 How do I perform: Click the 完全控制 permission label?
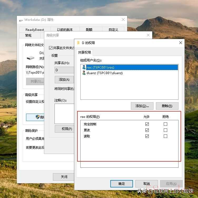click(x=90, y=124)
